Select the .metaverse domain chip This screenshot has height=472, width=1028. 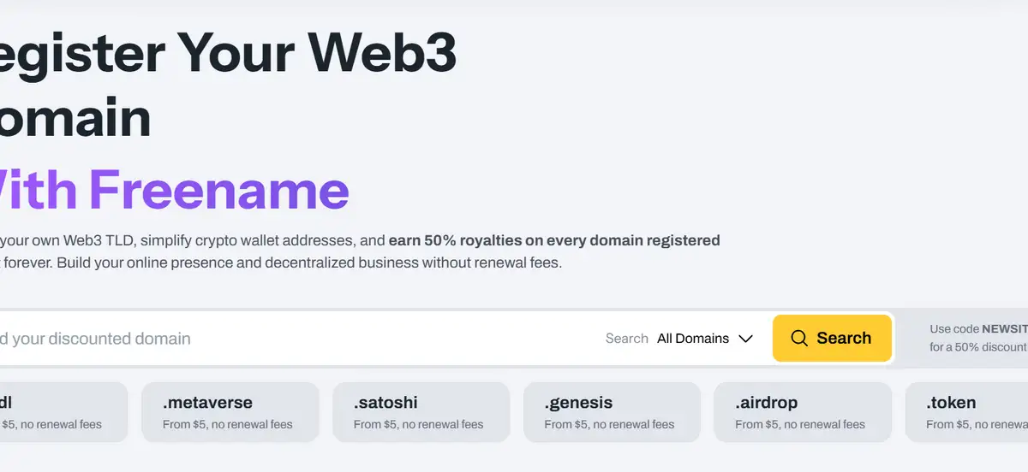pyautogui.click(x=230, y=411)
